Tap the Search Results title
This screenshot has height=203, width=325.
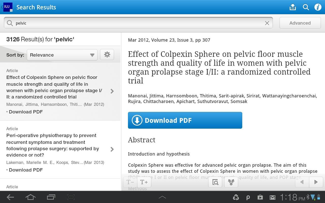pyautogui.click(x=36, y=7)
